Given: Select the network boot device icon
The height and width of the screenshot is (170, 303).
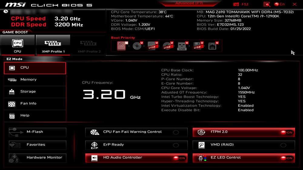Looking at the screenshot, I should (x=212, y=46).
